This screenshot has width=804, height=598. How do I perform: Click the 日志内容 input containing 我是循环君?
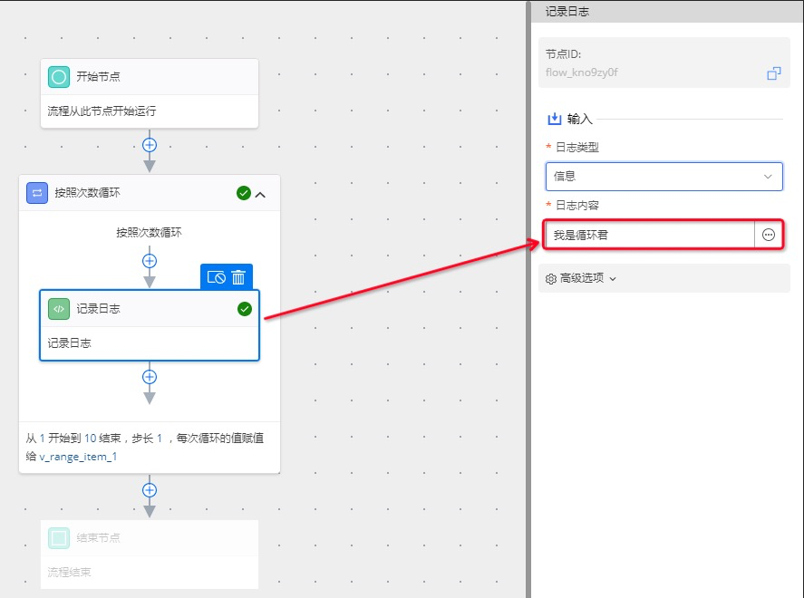[x=649, y=235]
